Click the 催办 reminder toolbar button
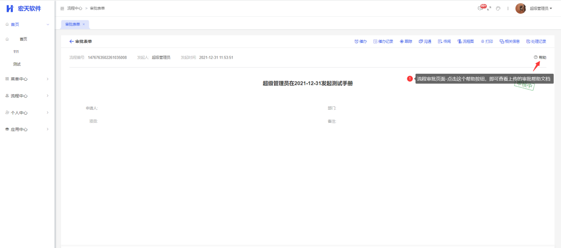Screen dimensions: 561x248 click(x=361, y=41)
